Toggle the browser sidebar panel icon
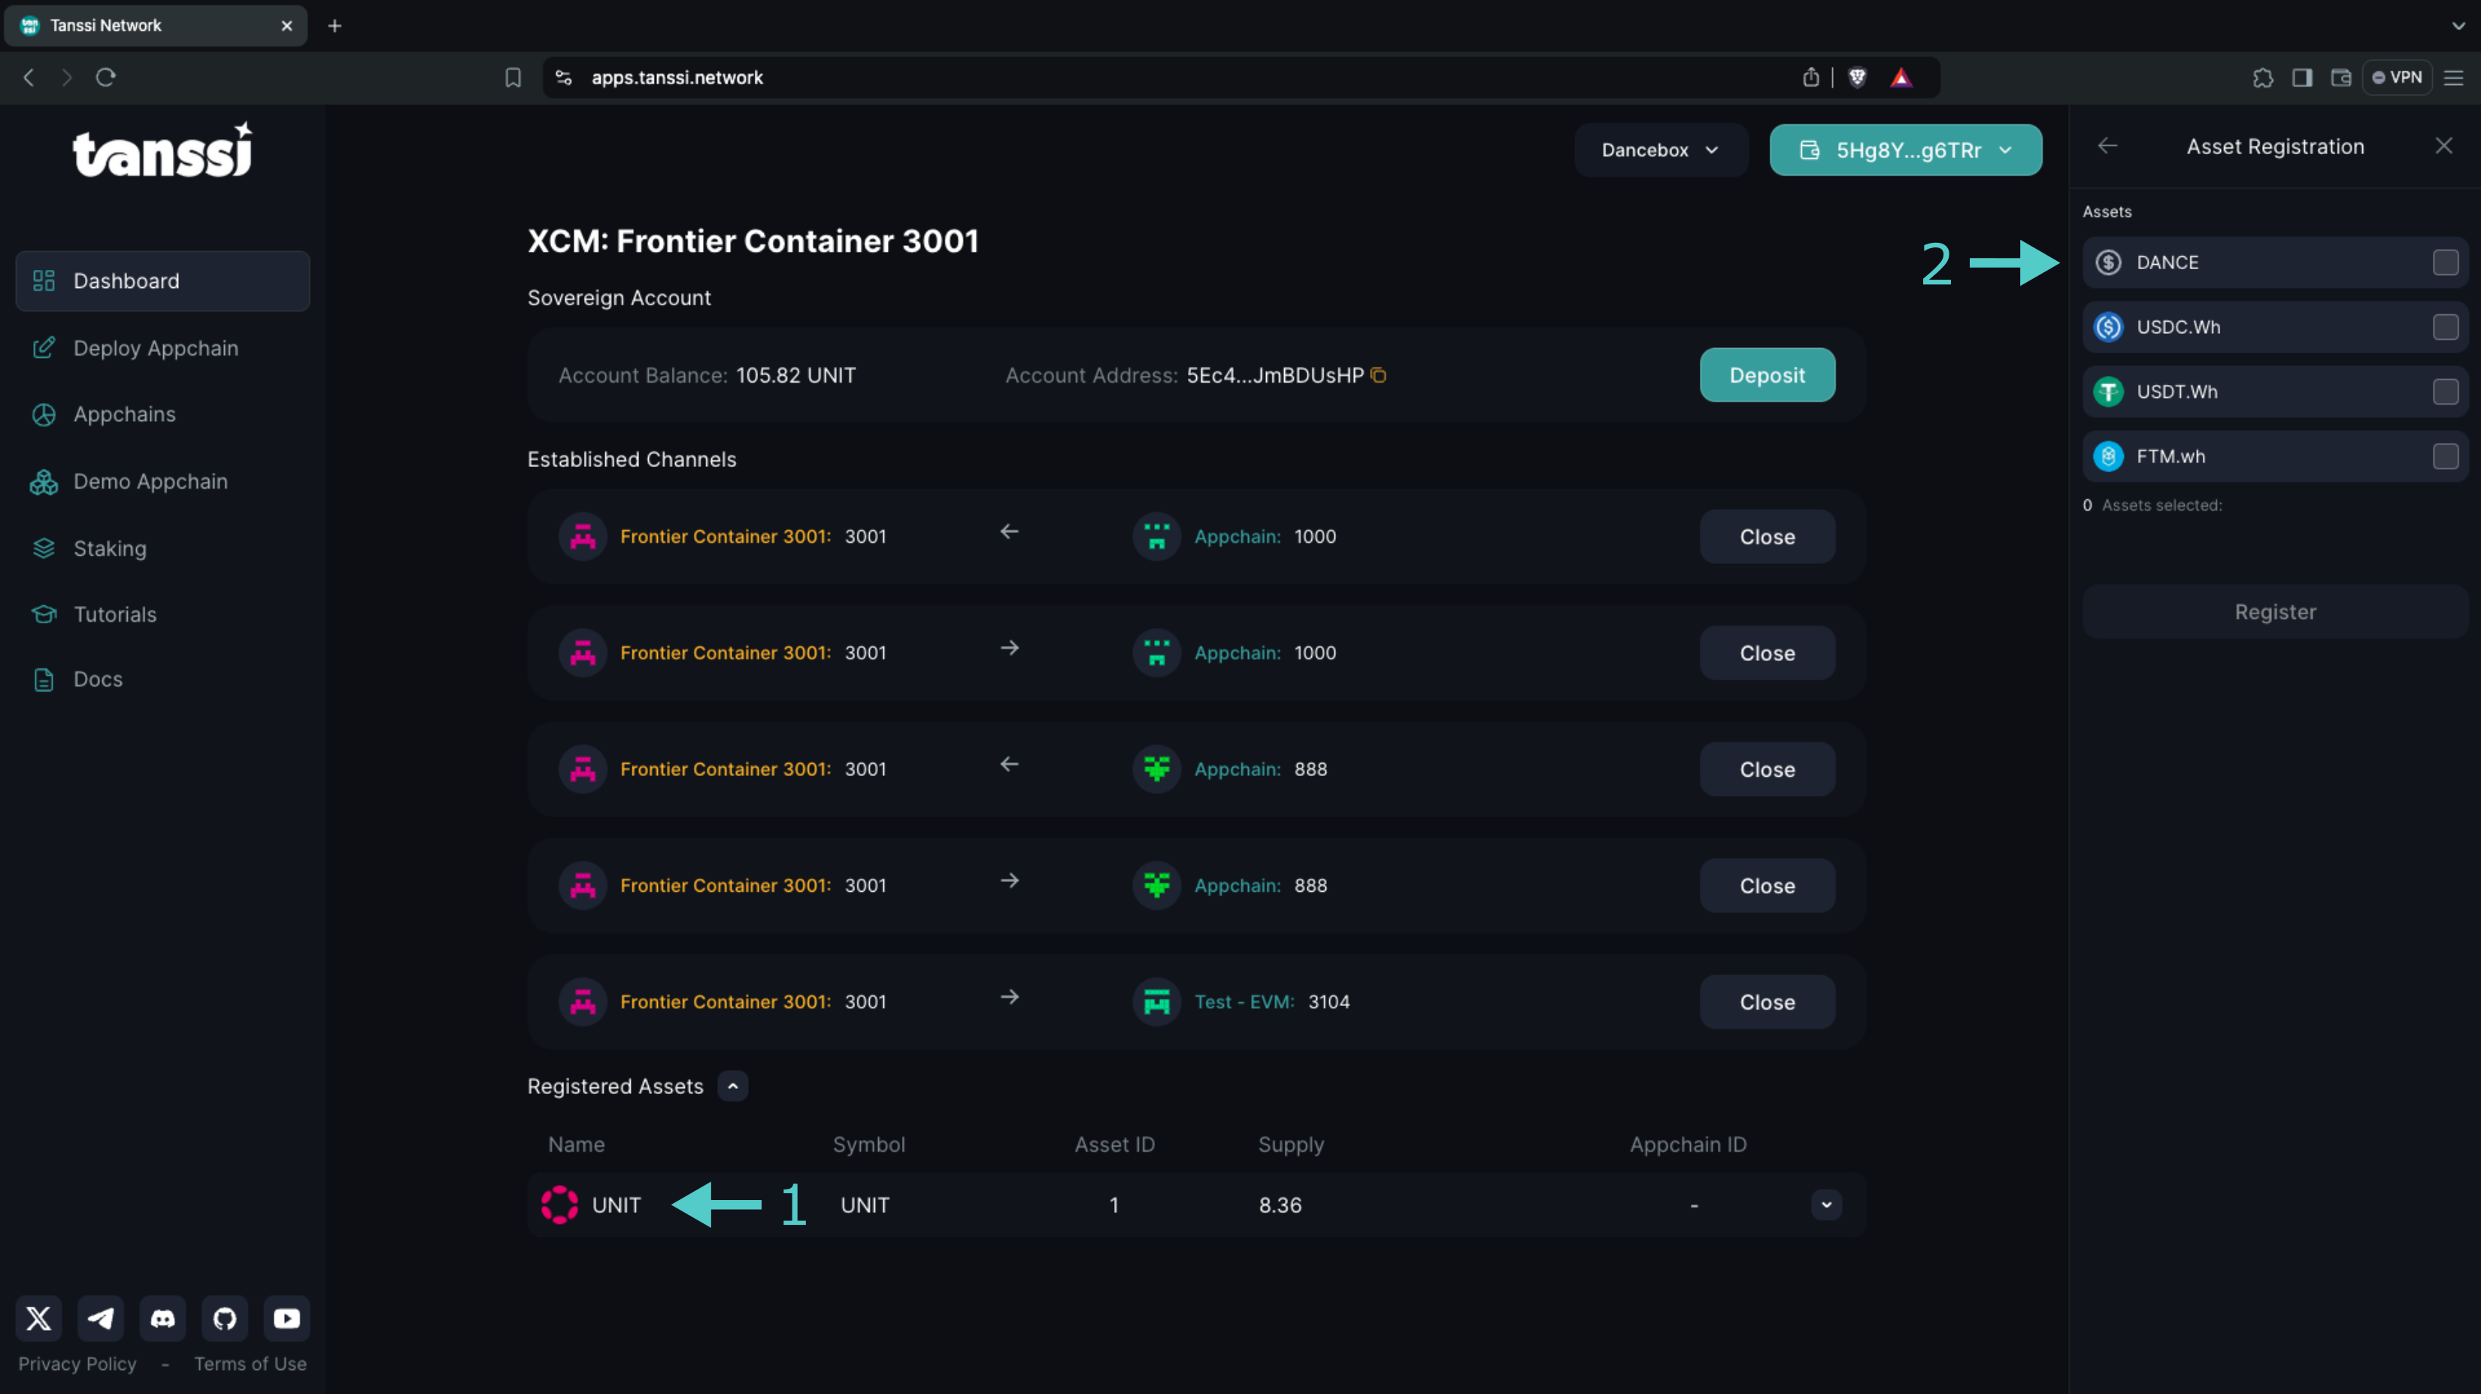This screenshot has width=2481, height=1394. [2302, 77]
